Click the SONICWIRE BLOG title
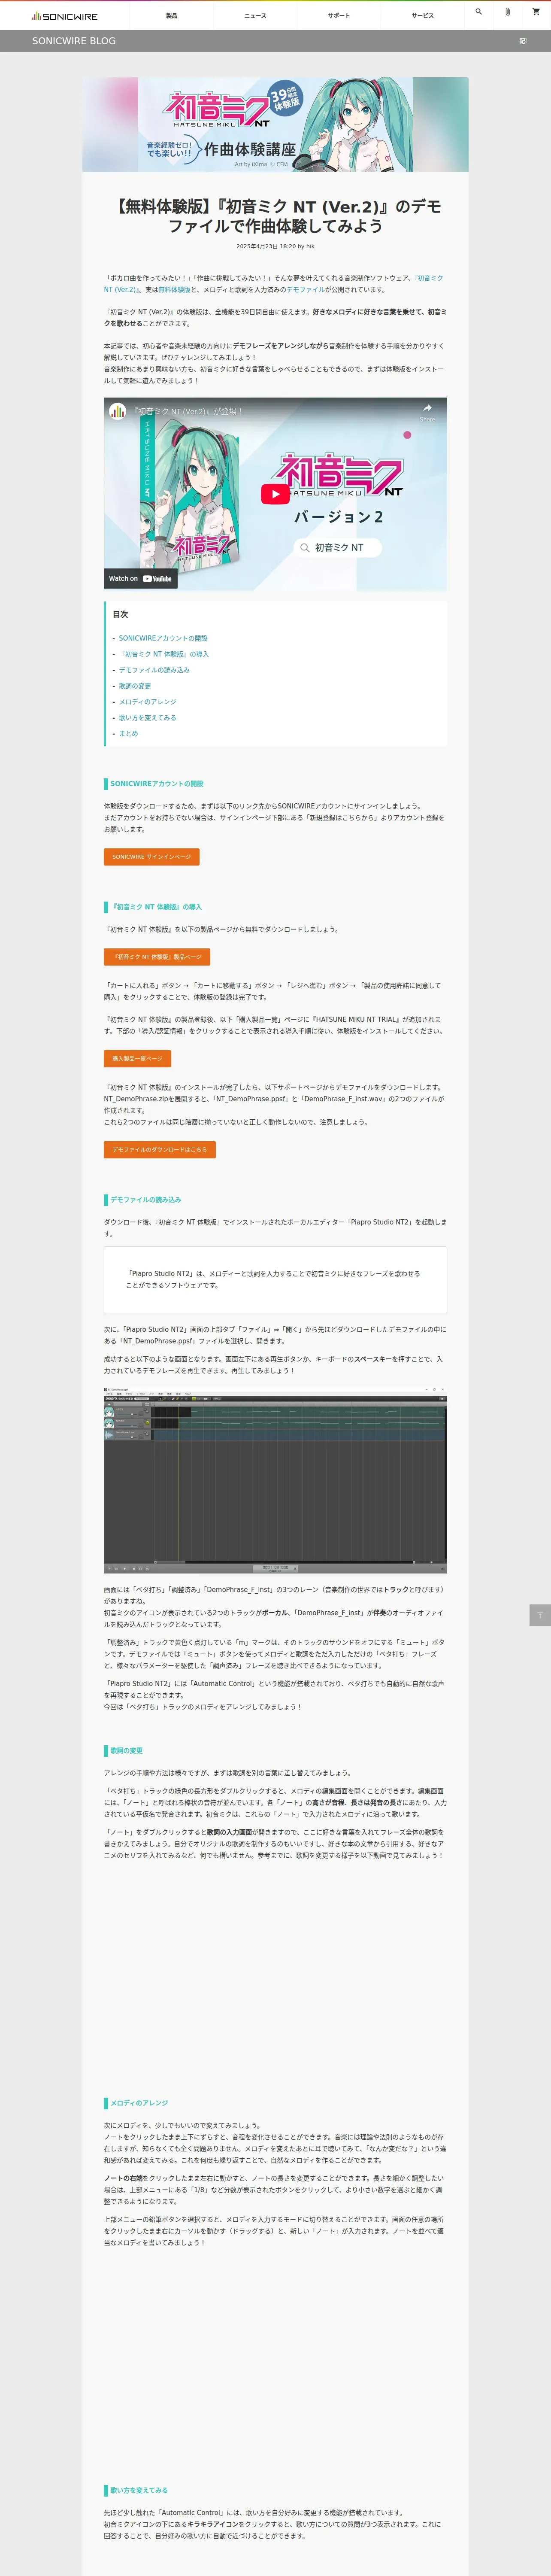The width and height of the screenshot is (551, 2576). 74,41
